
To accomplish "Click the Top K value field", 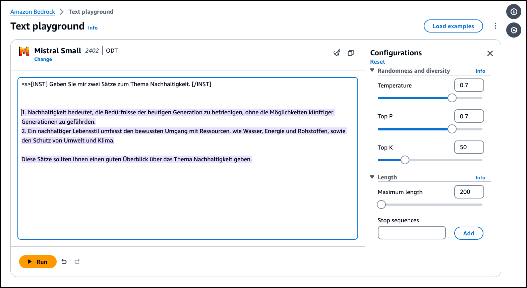I will tap(469, 147).
